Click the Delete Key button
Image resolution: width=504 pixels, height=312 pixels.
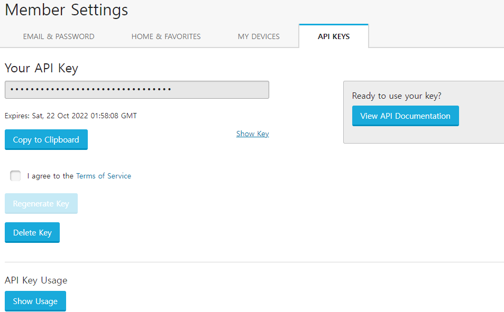(x=32, y=232)
